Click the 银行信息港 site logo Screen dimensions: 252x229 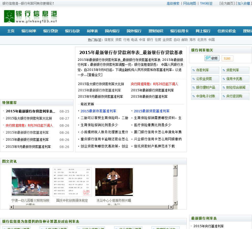click(x=30, y=16)
